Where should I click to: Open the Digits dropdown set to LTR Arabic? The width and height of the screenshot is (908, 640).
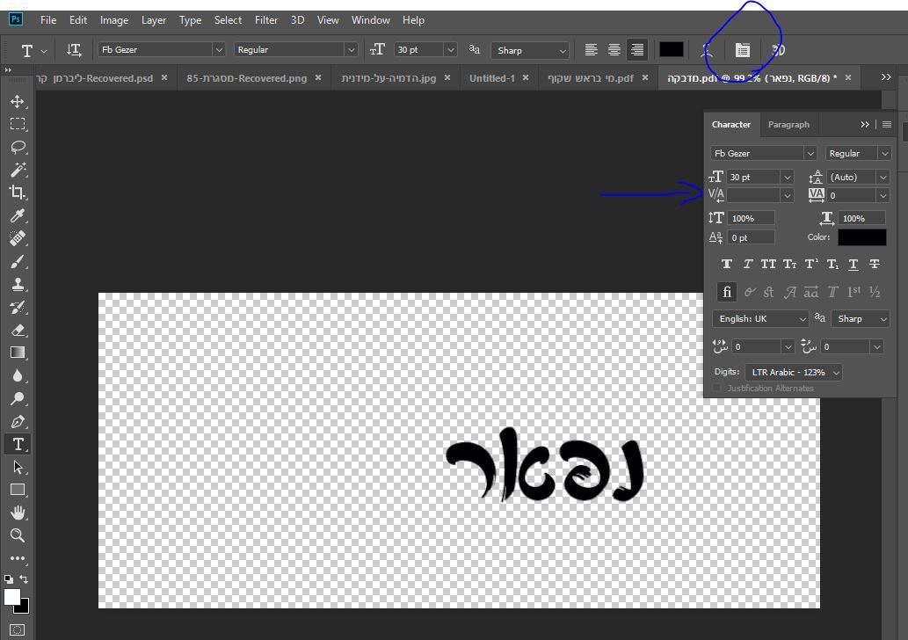tap(791, 373)
